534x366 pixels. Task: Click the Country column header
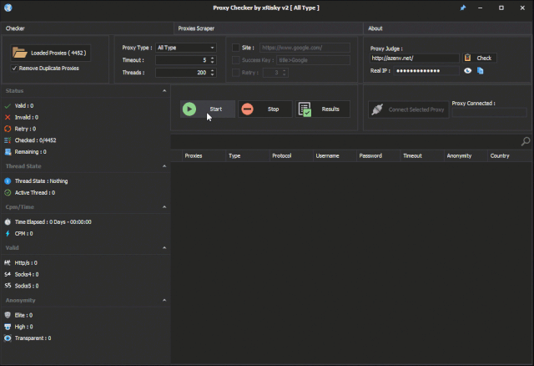point(500,155)
